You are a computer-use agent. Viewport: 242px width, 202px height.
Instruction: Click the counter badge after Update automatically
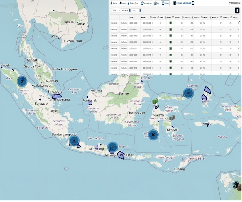click(193, 3)
